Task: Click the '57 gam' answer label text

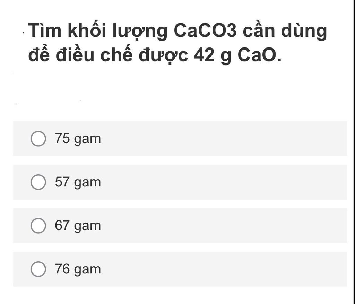Action: 78,182
